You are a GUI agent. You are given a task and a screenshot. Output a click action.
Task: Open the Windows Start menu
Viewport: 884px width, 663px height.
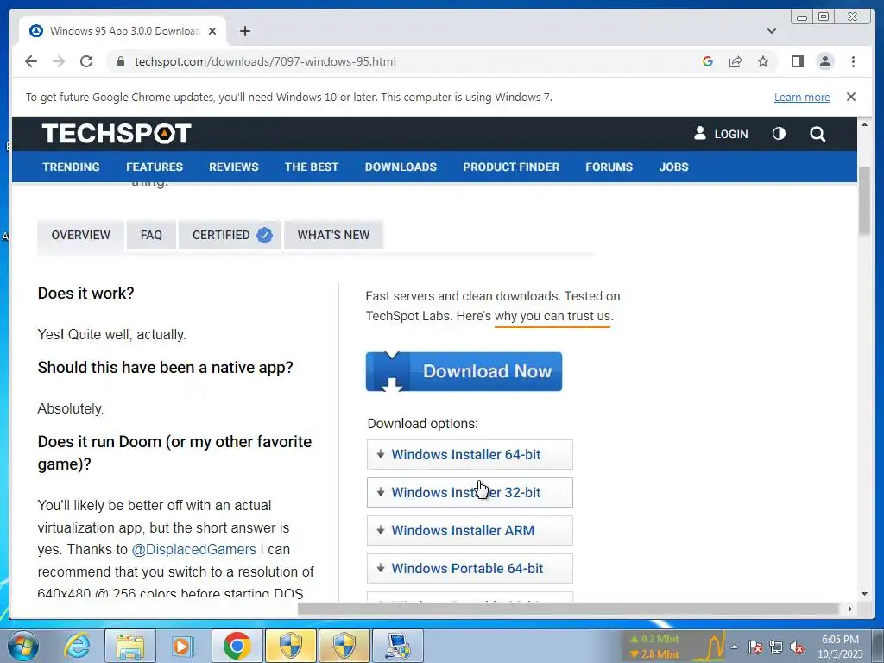click(23, 646)
